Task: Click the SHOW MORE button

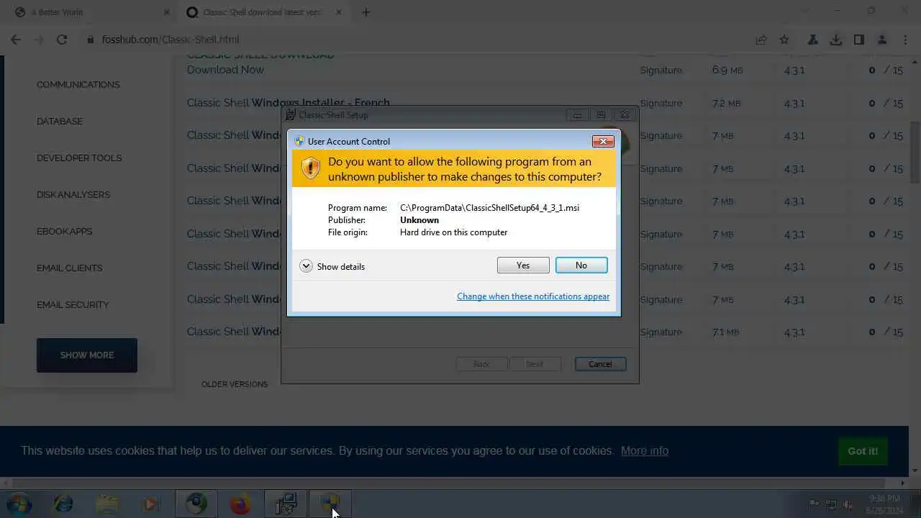Action: 87,355
